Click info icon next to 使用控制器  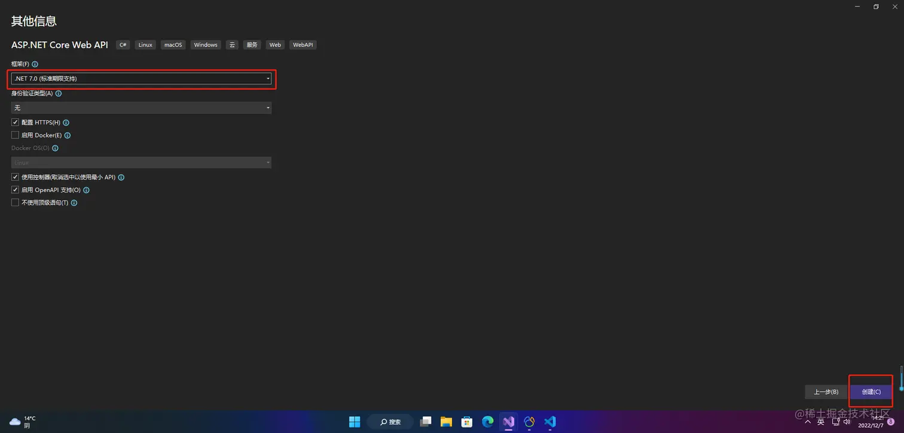pos(121,178)
